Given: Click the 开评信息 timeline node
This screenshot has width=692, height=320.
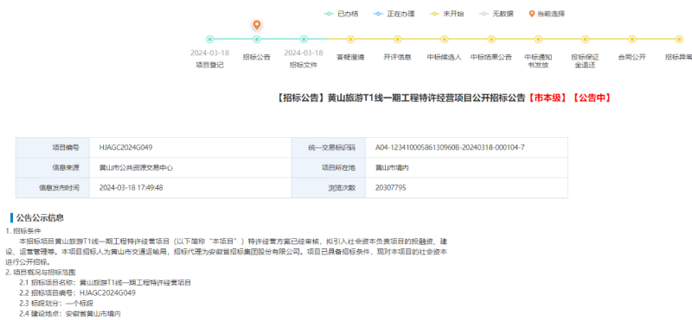Looking at the screenshot, I should 398,40.
